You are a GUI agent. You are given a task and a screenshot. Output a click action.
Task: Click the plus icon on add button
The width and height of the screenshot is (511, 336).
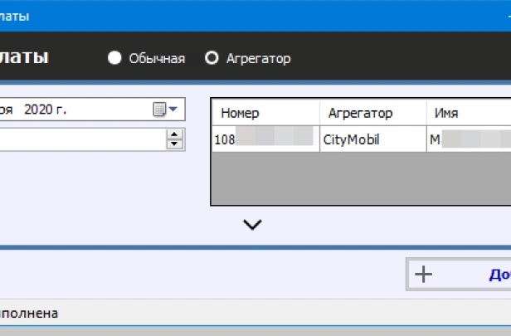[423, 275]
